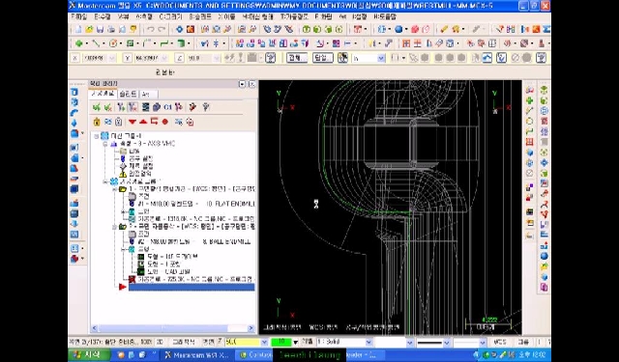The image size is (619, 362).
Task: Toggle posting for selected operations icon
Action: tap(118, 122)
